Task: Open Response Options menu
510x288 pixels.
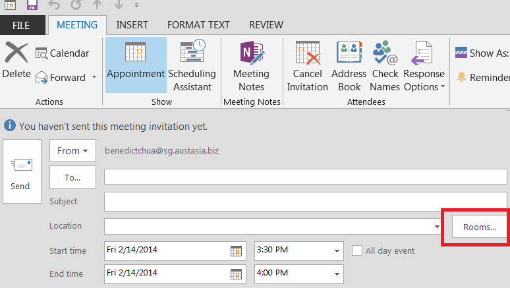Action: coord(424,65)
